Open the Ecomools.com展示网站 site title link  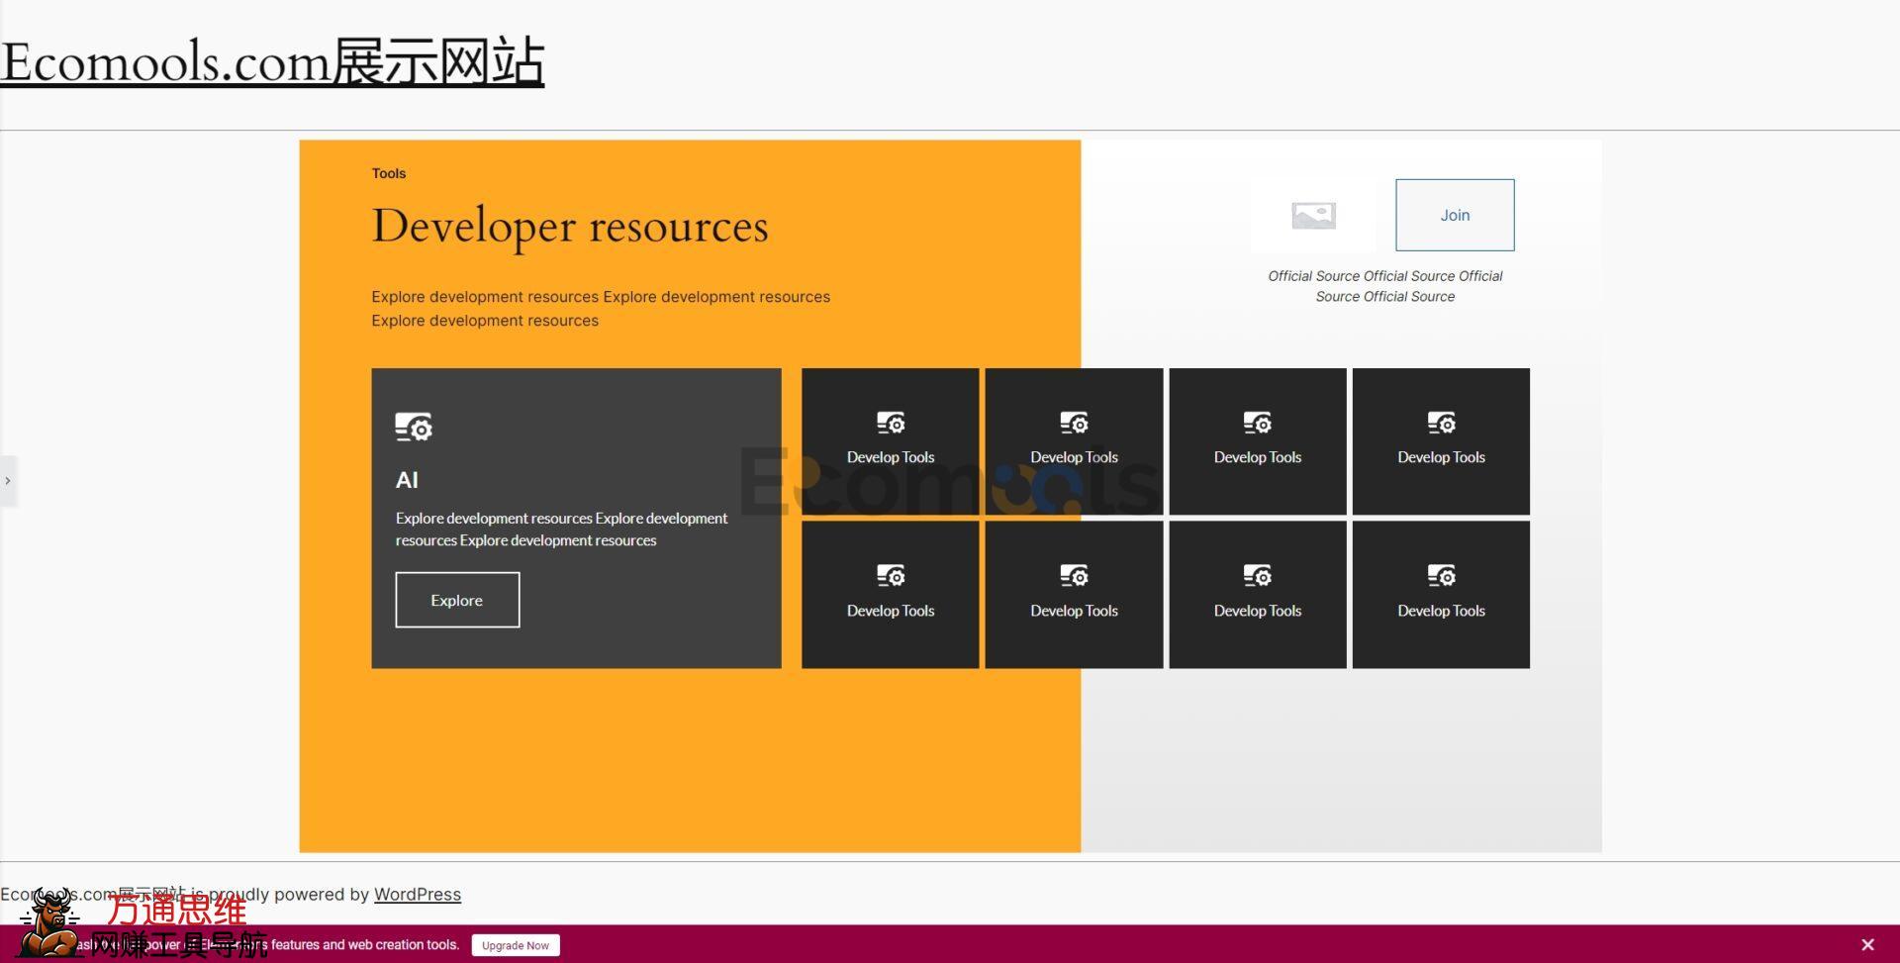[272, 61]
